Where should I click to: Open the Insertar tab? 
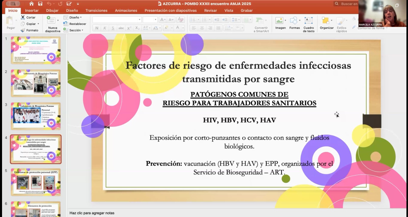32,10
